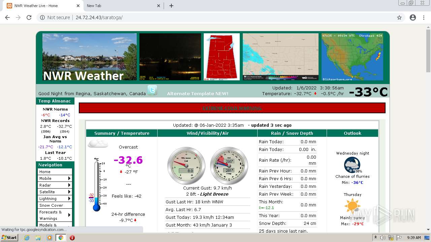Viewport: 431px width, 242px height.
Task: Launch Internet Explorer from taskbar
Action: click(27, 238)
